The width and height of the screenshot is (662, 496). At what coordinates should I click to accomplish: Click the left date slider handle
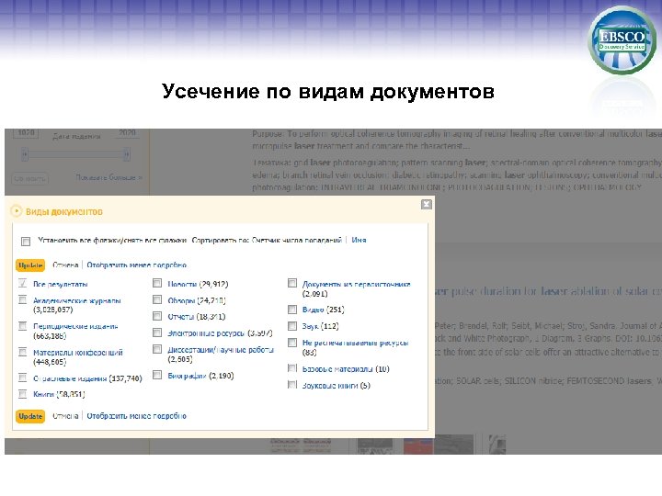[x=25, y=154]
